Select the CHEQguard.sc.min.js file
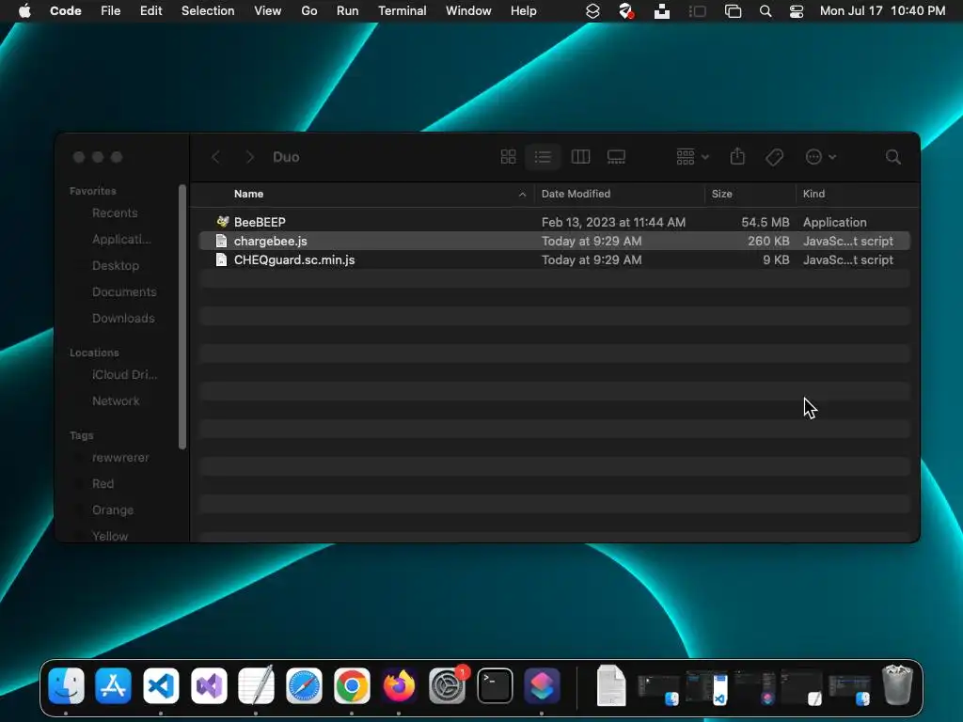 [554, 260]
